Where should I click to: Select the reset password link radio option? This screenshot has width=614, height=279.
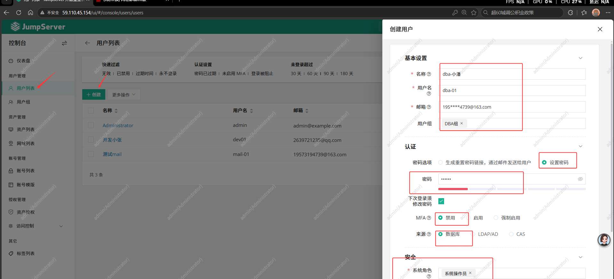[440, 162]
